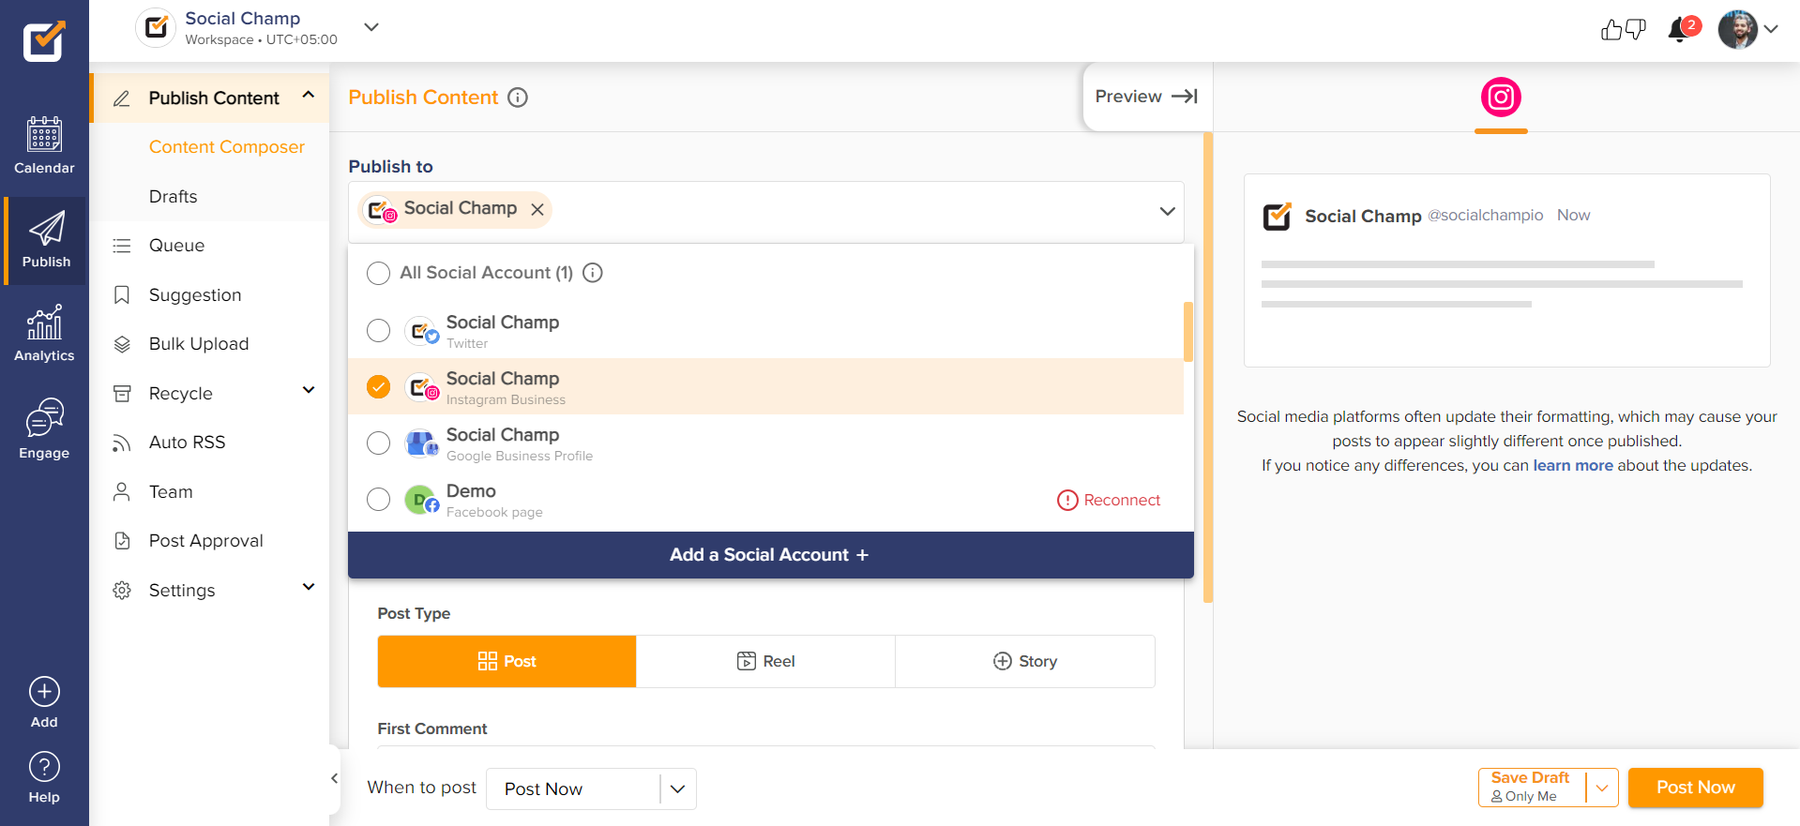Image resolution: width=1800 pixels, height=826 pixels.
Task: Open the Calendar section
Action: pyautogui.click(x=44, y=146)
